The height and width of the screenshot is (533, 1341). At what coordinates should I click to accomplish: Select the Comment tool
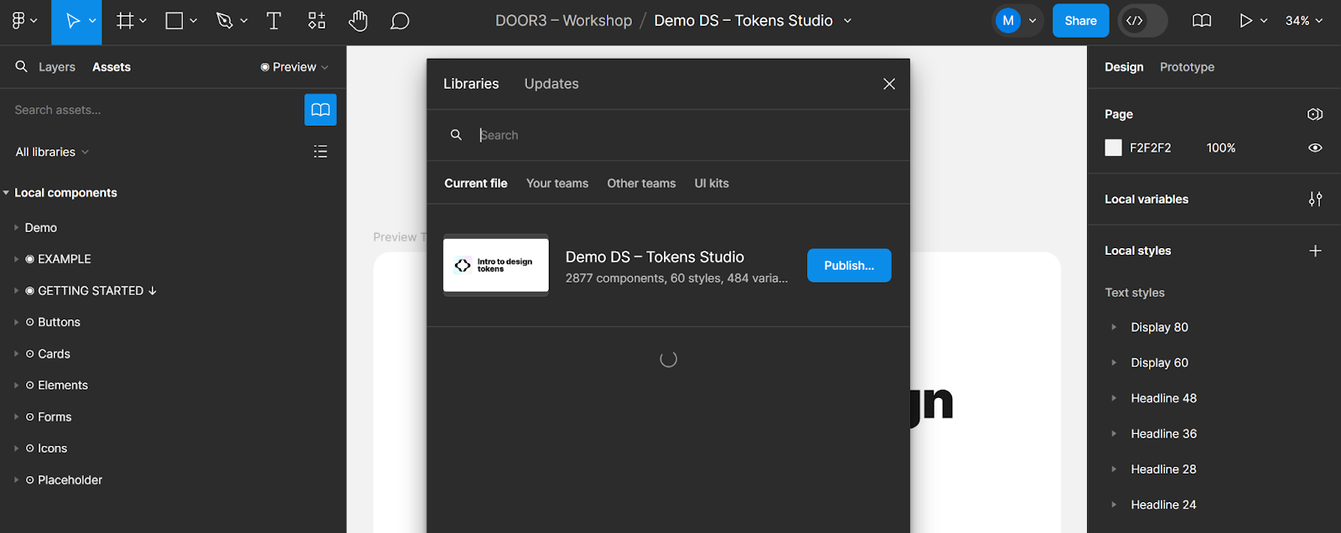click(x=400, y=21)
